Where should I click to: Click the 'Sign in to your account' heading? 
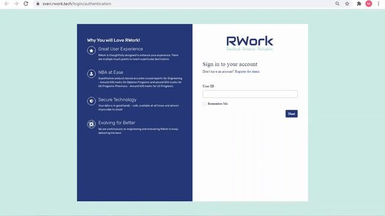(x=230, y=64)
